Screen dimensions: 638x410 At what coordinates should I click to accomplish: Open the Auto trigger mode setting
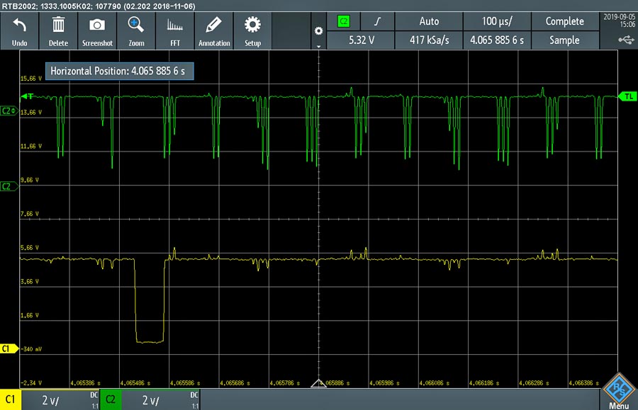pos(429,21)
